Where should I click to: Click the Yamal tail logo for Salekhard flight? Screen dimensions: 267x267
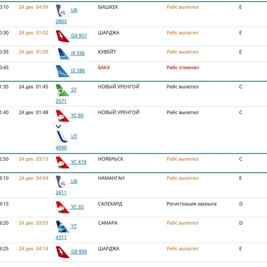pos(62,207)
